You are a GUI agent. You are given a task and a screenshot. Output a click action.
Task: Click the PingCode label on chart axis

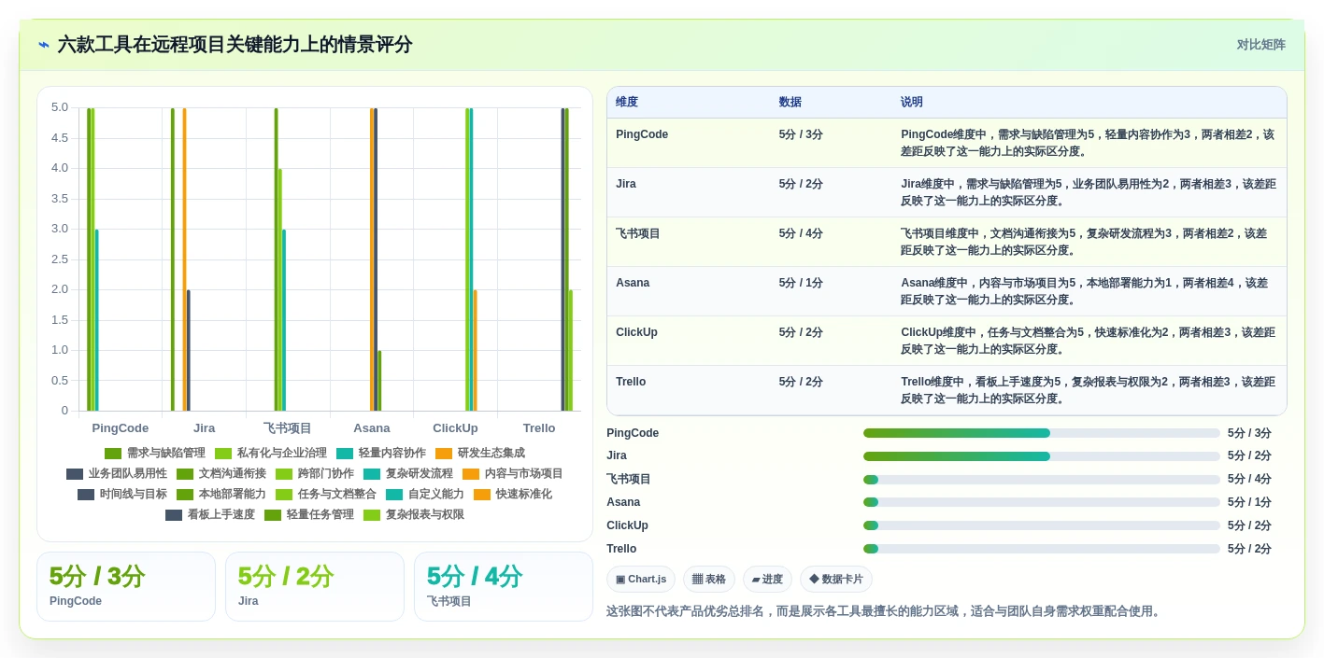point(121,428)
